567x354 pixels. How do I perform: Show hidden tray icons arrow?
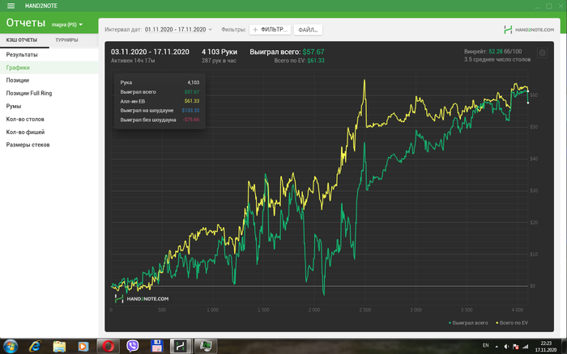pos(497,347)
